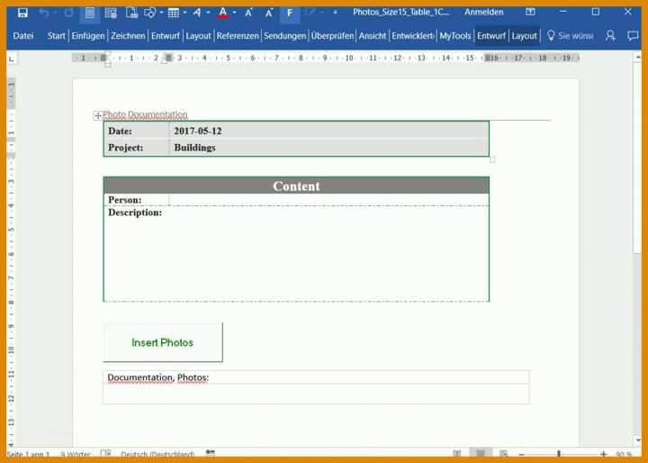This screenshot has height=463, width=648.
Task: Click the Insert Table grid icon
Action: point(174,13)
